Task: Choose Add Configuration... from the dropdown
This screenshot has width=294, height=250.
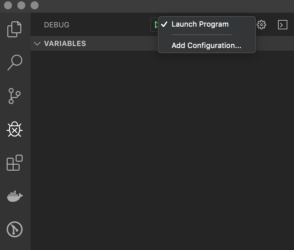Action: pos(206,45)
